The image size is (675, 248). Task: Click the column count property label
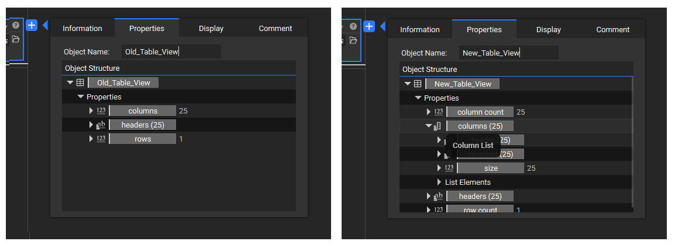pyautogui.click(x=480, y=112)
